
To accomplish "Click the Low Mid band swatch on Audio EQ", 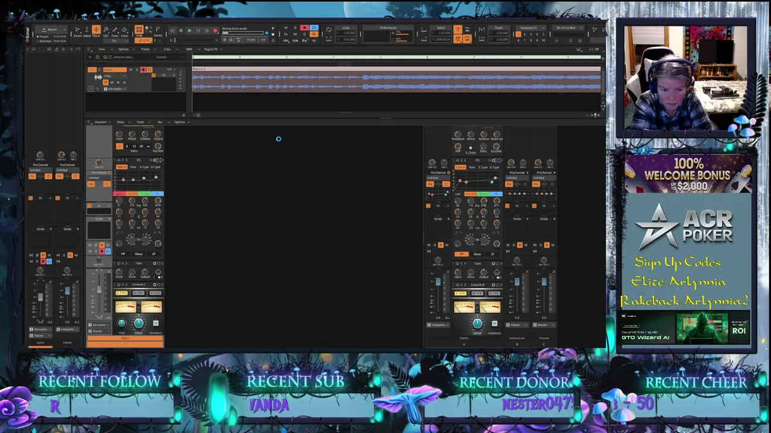I will 133,194.
